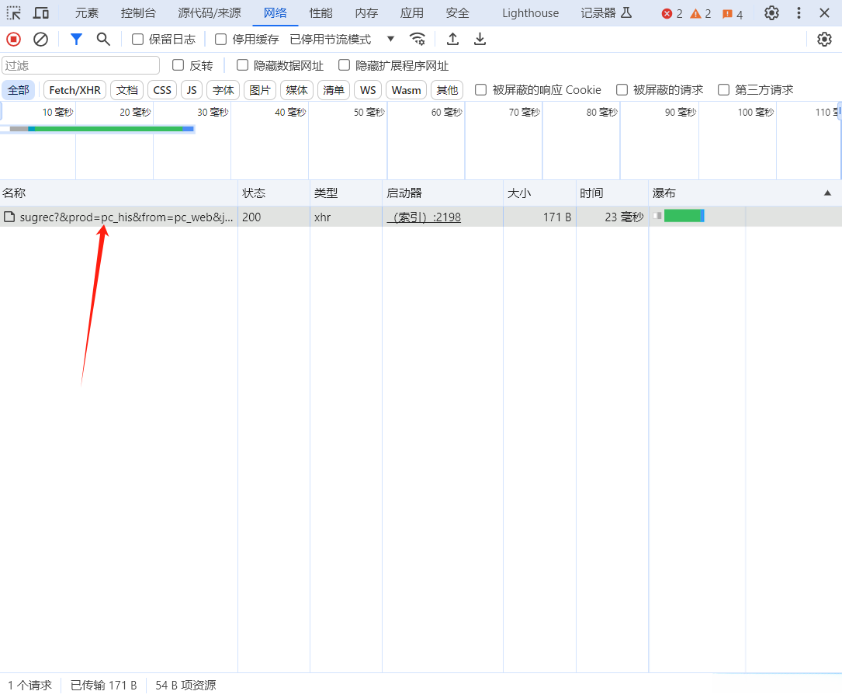Switch to the 控制台 tab
This screenshot has width=842, height=698.
tap(138, 13)
